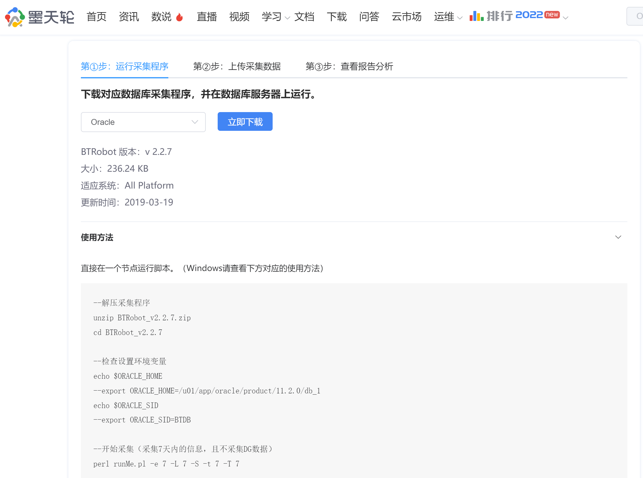Select 第①步 运行采集程序 tab

124,67
